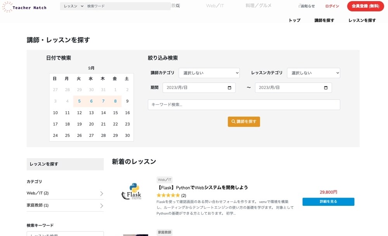Click the Teacher Match logo
Viewport: 388px width, 236px height.
(24, 7)
